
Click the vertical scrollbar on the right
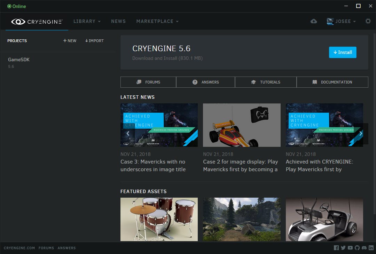pyautogui.click(x=375, y=124)
